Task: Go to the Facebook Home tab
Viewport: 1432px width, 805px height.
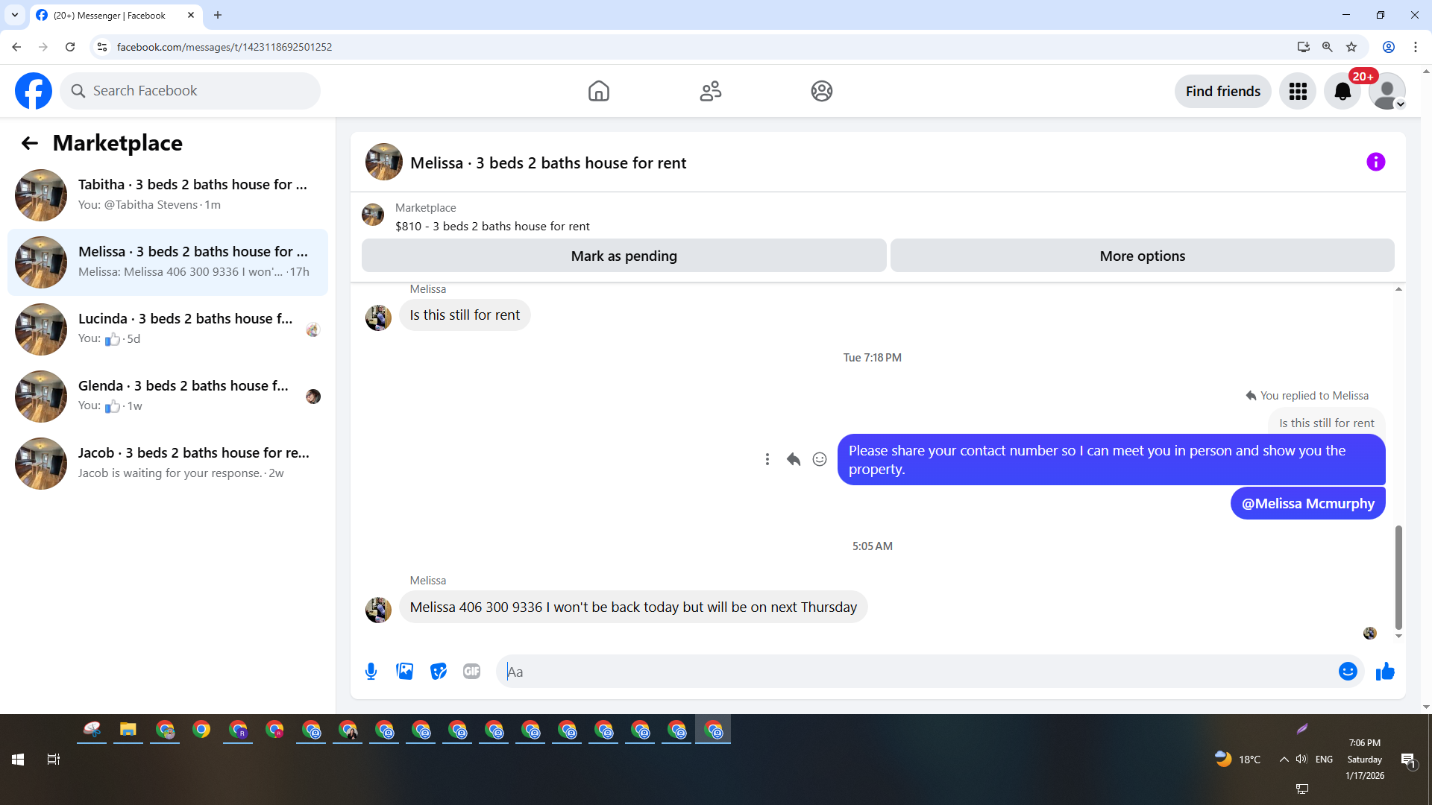Action: [x=598, y=92]
